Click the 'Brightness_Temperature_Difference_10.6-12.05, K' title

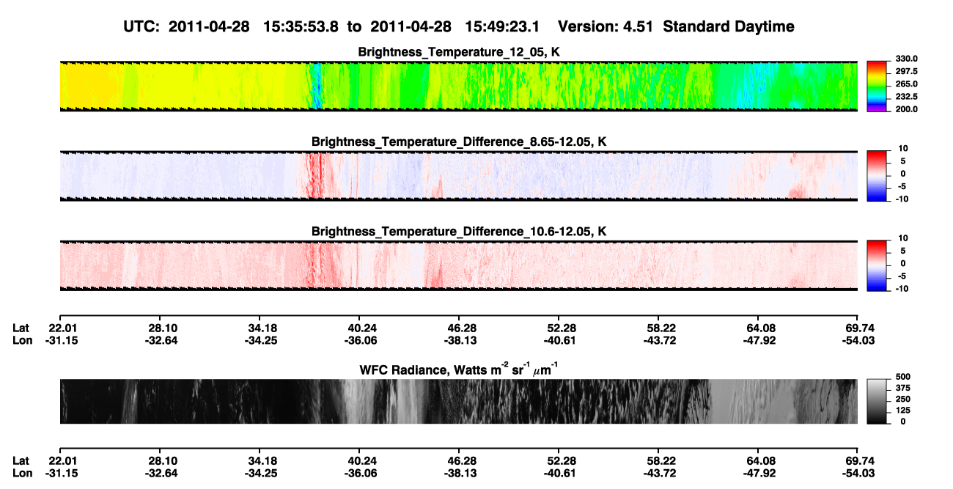(459, 232)
